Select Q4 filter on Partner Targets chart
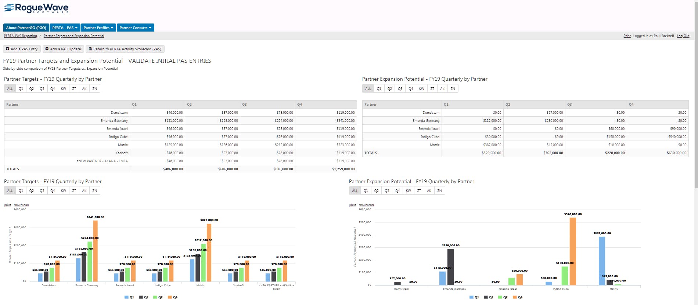The height and width of the screenshot is (305, 698). [53, 190]
